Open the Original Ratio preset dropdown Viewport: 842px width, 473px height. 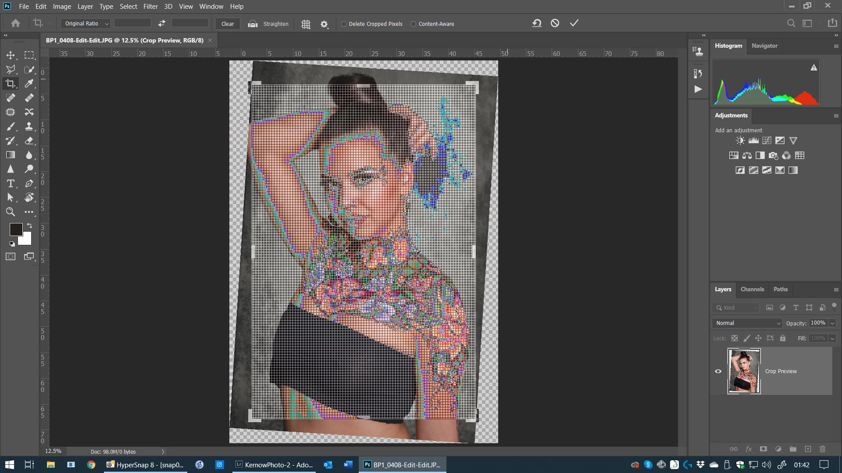click(86, 24)
